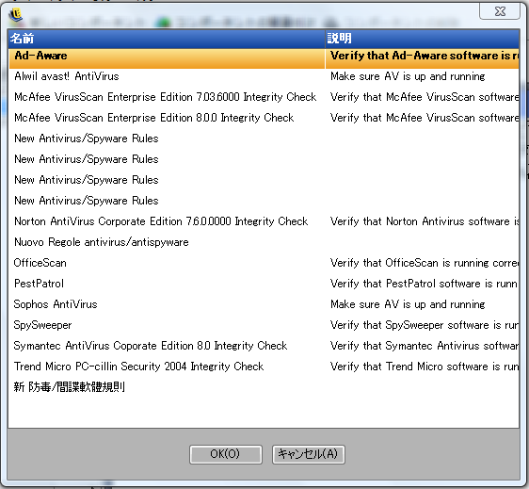The width and height of the screenshot is (529, 489).
Task: Select Trend Micro PC-cillin Security 2004 row
Action: click(x=264, y=367)
